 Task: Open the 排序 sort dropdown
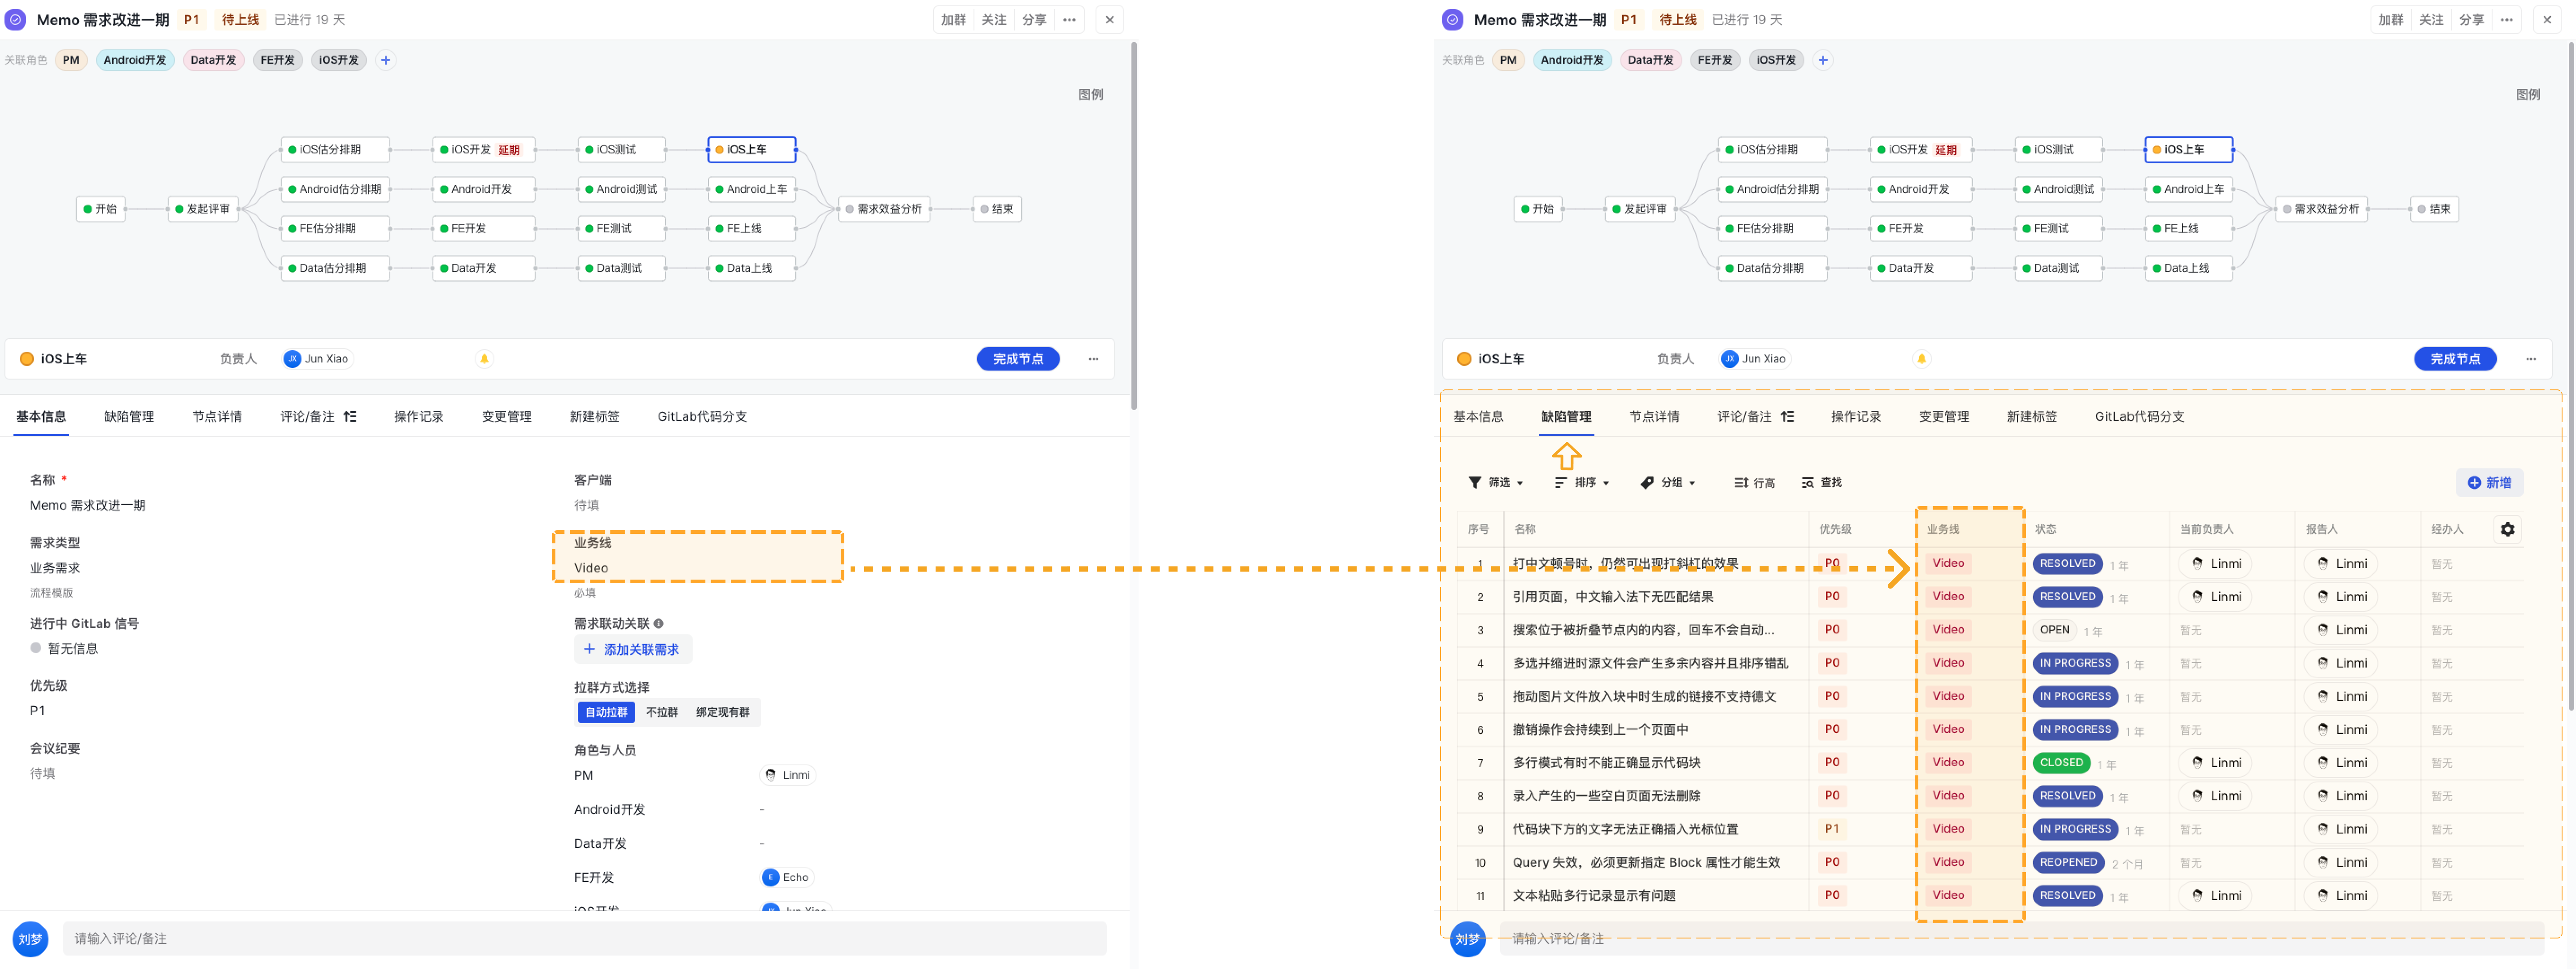click(x=1581, y=483)
